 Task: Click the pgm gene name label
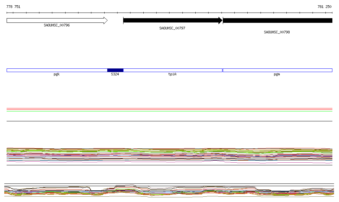point(277,74)
